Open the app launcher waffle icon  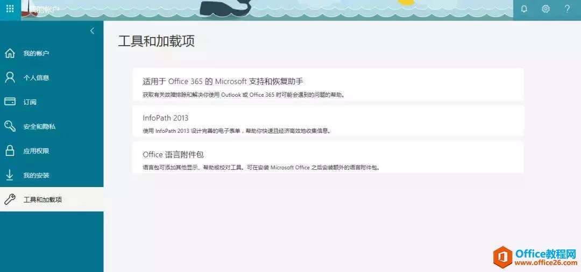(x=10, y=9)
